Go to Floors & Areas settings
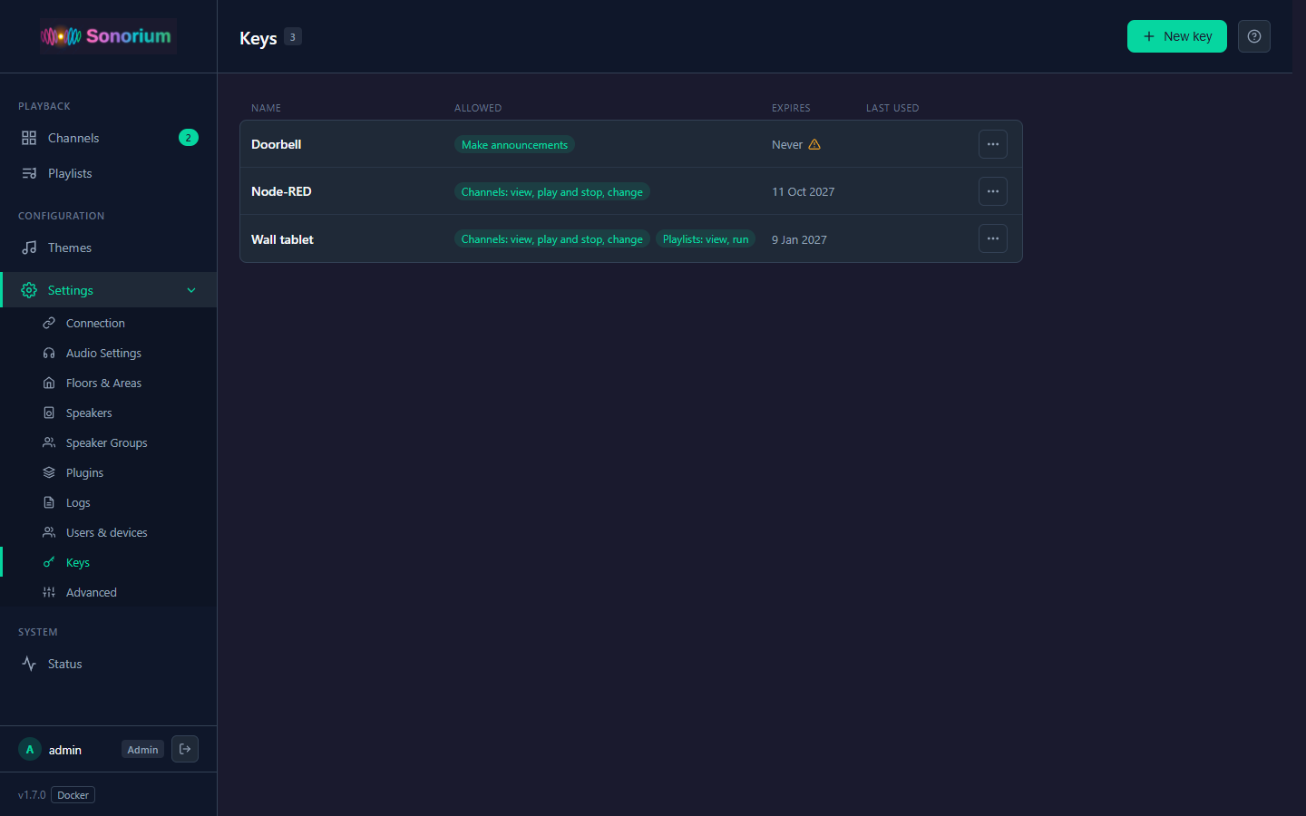1306x816 pixels. point(109,383)
